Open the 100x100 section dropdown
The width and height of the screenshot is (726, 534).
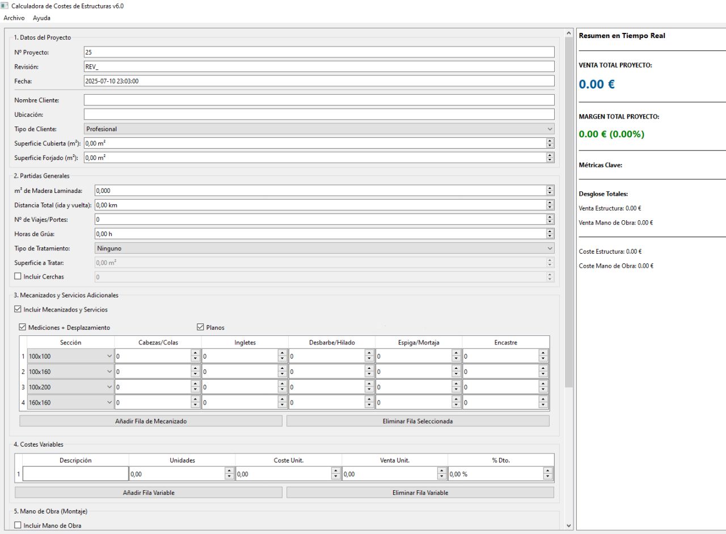pos(70,356)
